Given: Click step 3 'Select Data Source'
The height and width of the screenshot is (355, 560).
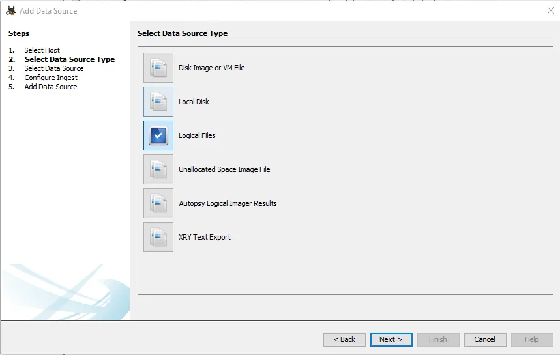Looking at the screenshot, I should click(54, 68).
